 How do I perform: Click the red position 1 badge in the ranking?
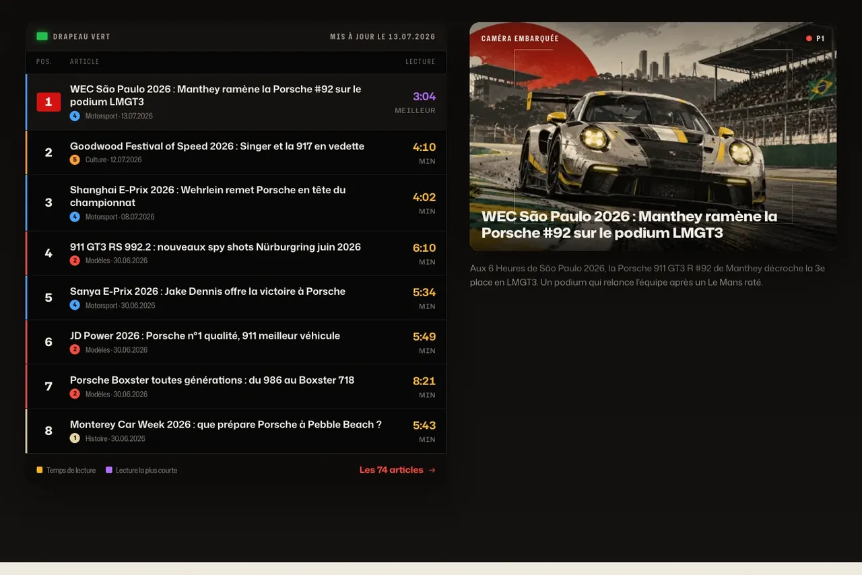(x=48, y=102)
